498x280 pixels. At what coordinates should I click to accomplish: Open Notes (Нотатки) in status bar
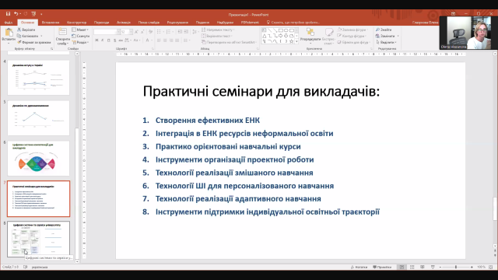pyautogui.click(x=359, y=267)
